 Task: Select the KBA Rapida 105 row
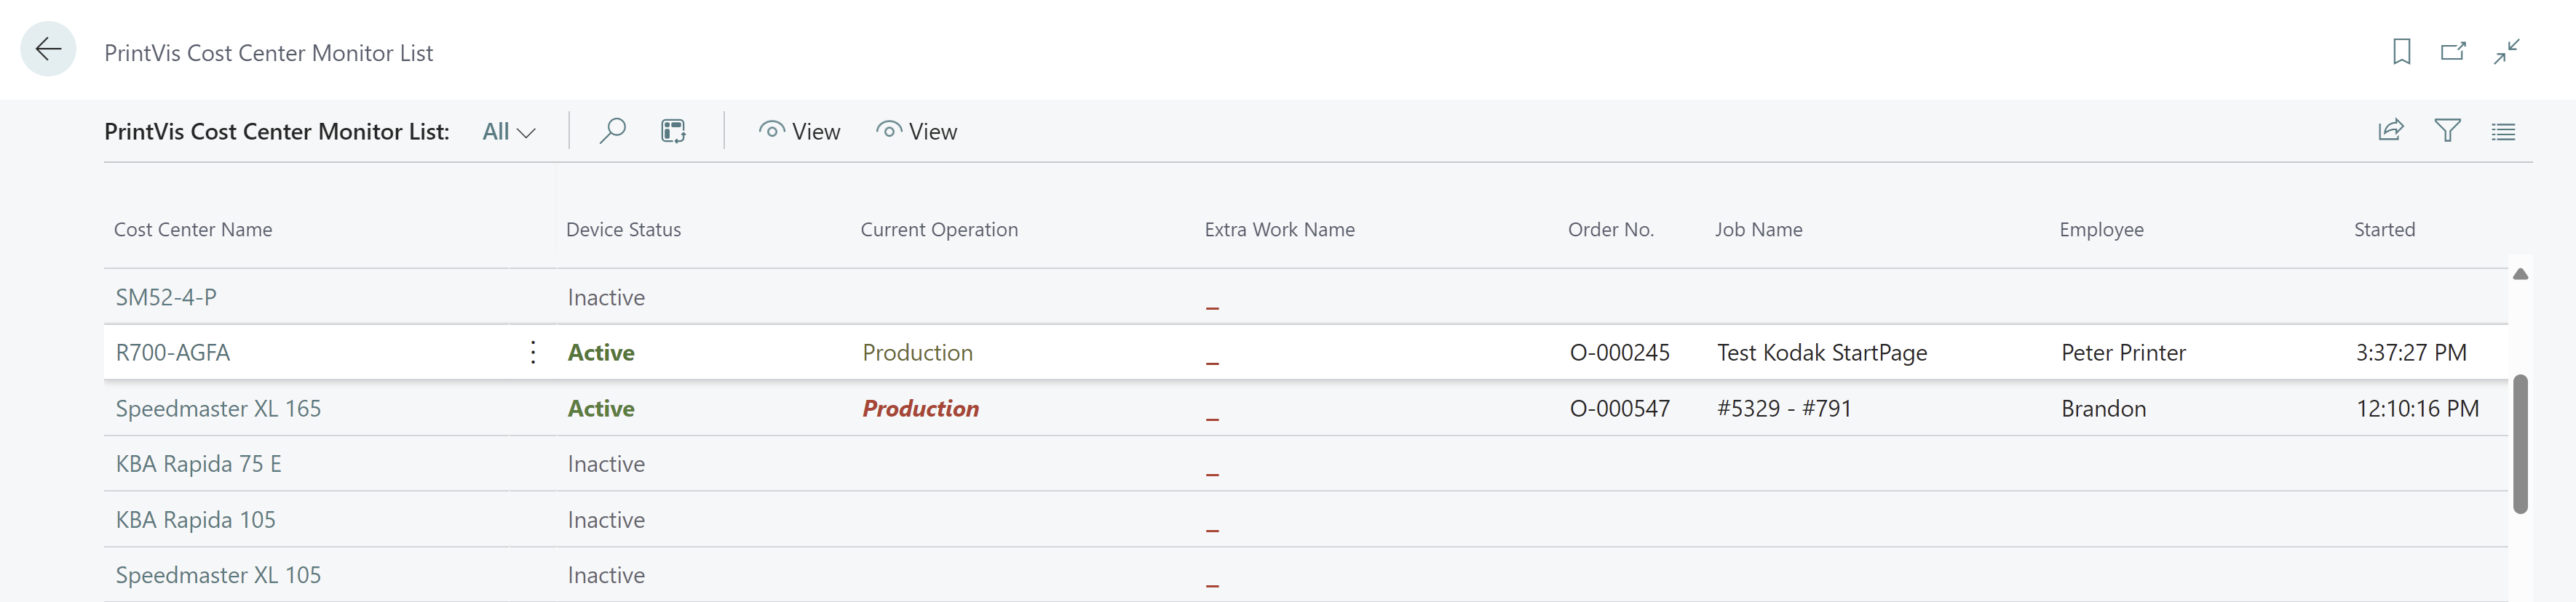coord(1305,519)
